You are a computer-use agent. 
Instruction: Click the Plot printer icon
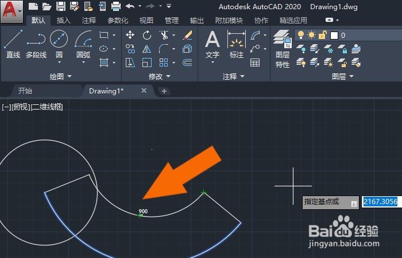point(116,6)
